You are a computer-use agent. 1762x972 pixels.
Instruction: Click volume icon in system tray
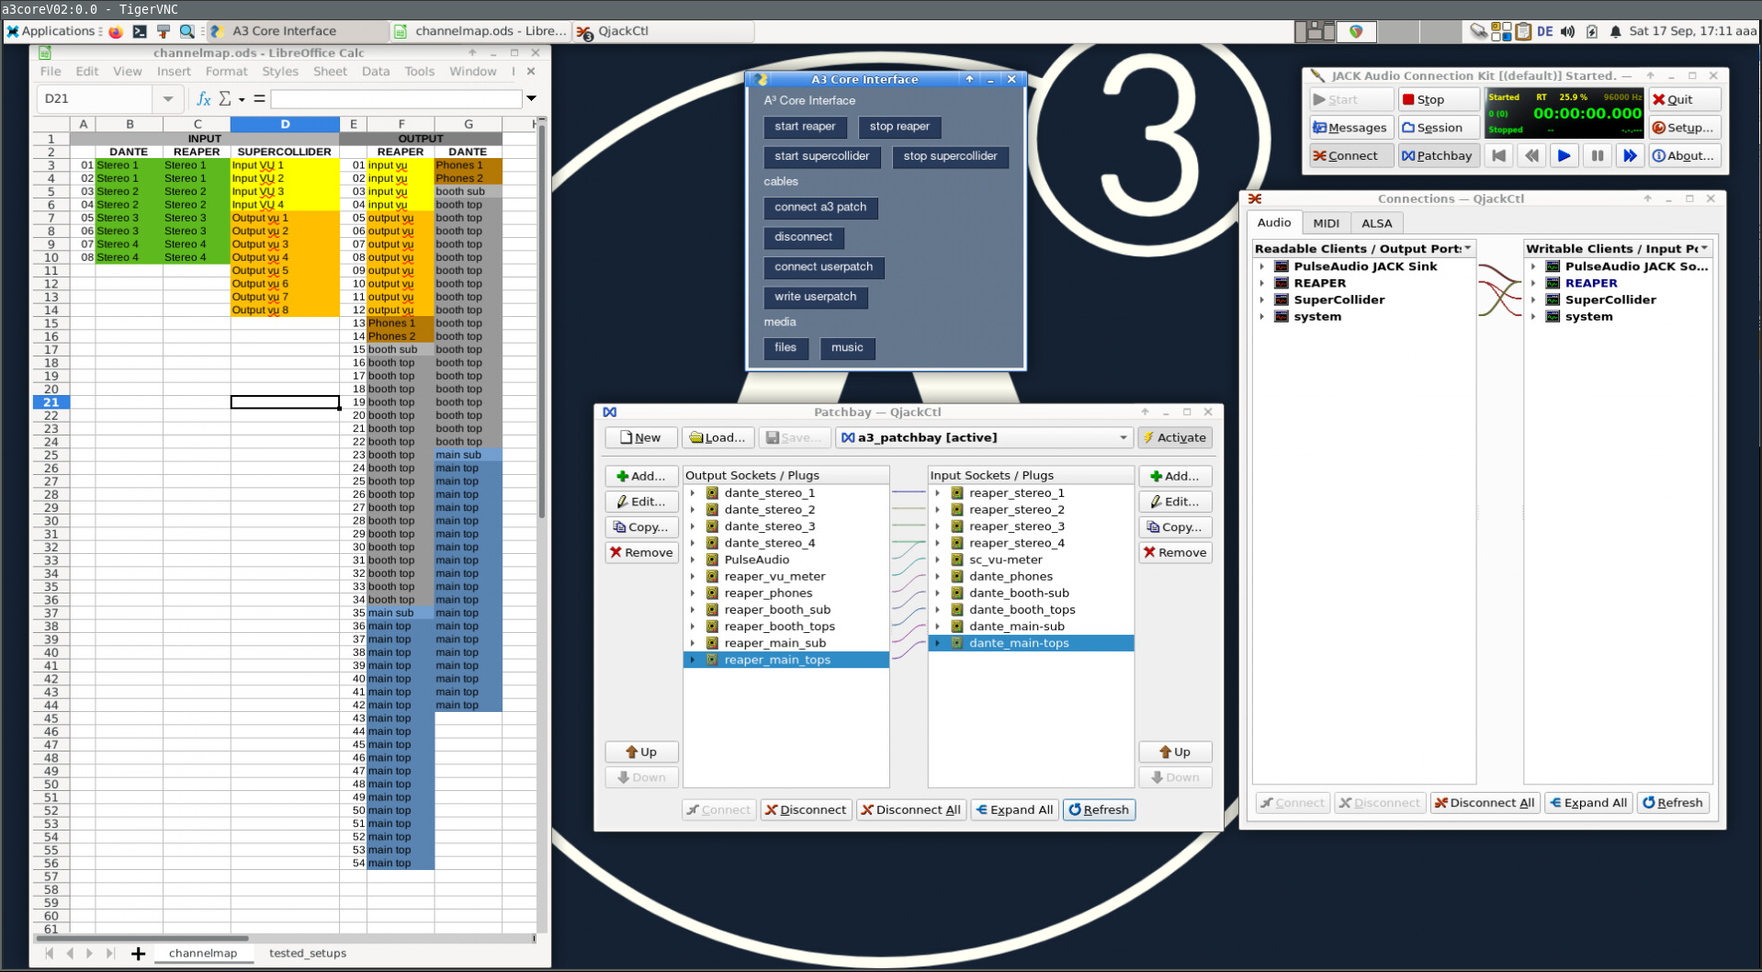(x=1567, y=31)
